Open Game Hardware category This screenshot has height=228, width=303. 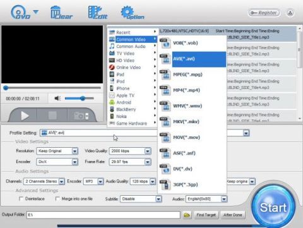133,123
